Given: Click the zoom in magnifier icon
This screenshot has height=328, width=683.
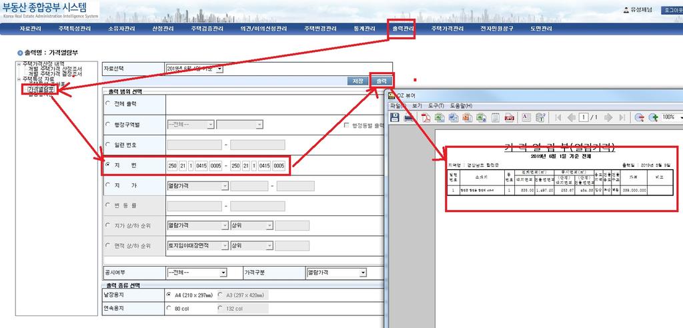Looking at the screenshot, I should click(x=653, y=117).
